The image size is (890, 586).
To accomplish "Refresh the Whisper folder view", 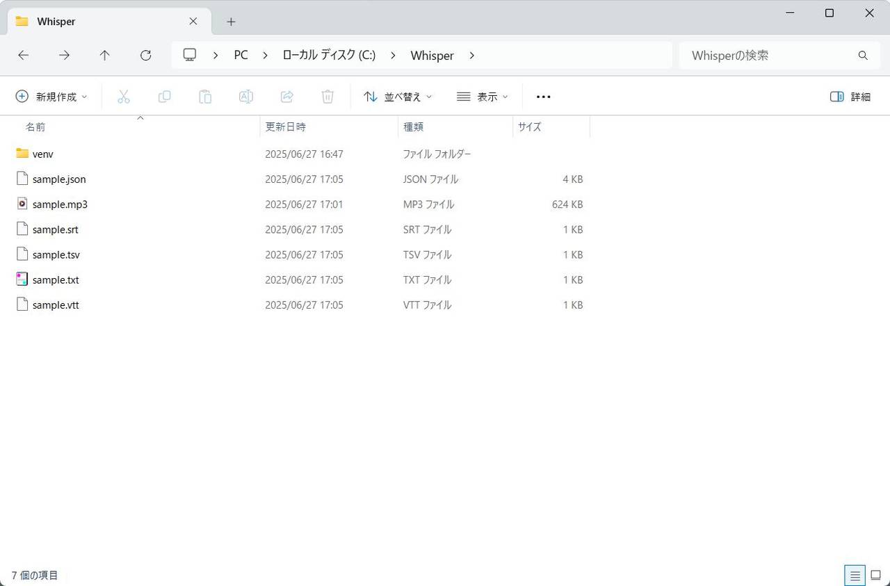I will (145, 56).
